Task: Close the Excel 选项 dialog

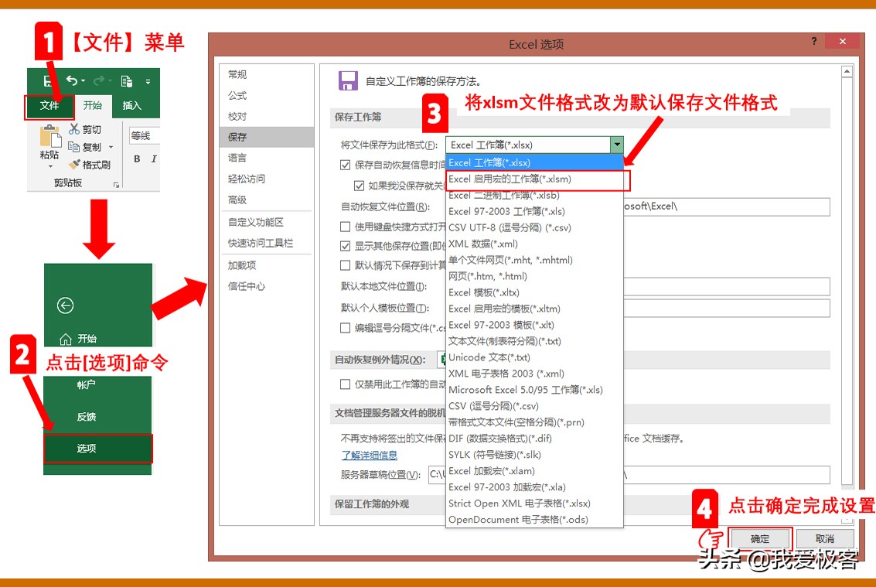Action: click(x=843, y=41)
